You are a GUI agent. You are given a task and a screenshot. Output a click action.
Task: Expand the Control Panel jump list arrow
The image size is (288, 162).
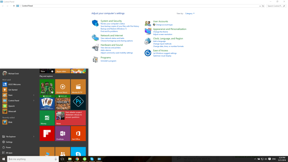coord(34,100)
